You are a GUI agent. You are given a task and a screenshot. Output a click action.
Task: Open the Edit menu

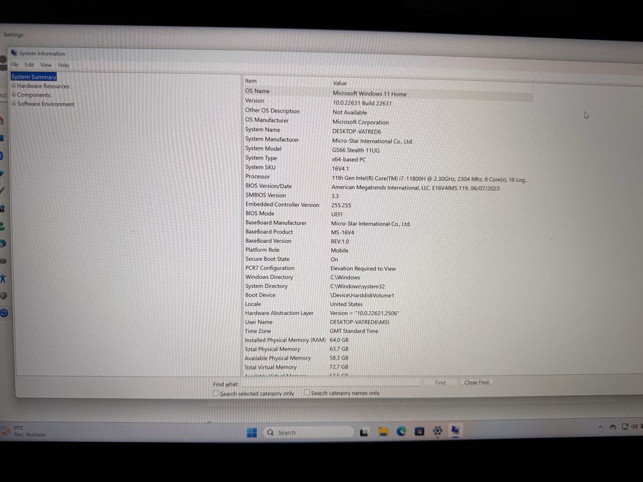tap(30, 65)
